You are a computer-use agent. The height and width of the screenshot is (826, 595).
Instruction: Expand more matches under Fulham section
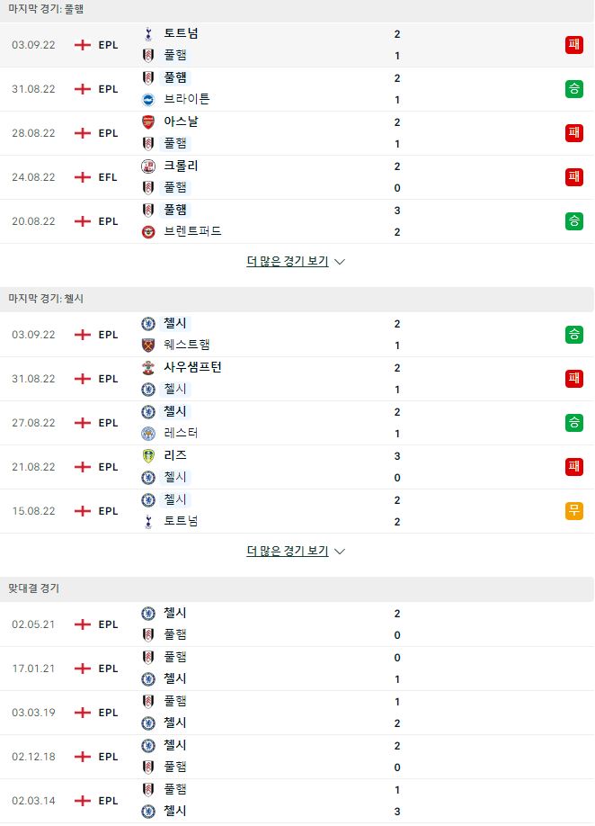tap(288, 261)
